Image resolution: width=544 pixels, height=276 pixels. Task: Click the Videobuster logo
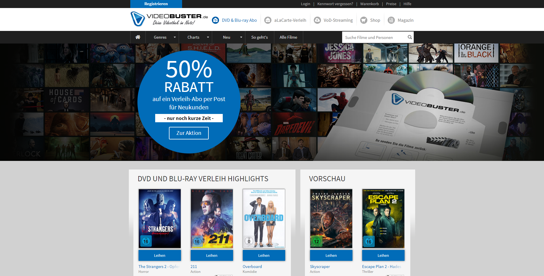169,19
